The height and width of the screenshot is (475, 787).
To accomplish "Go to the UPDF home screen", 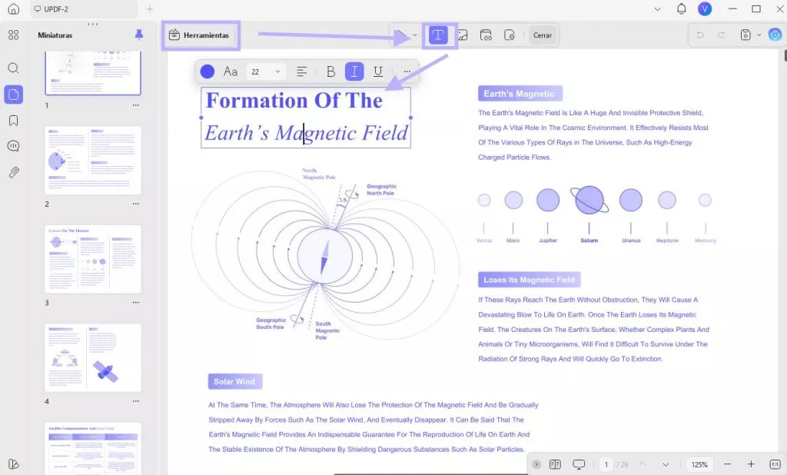I will point(14,9).
